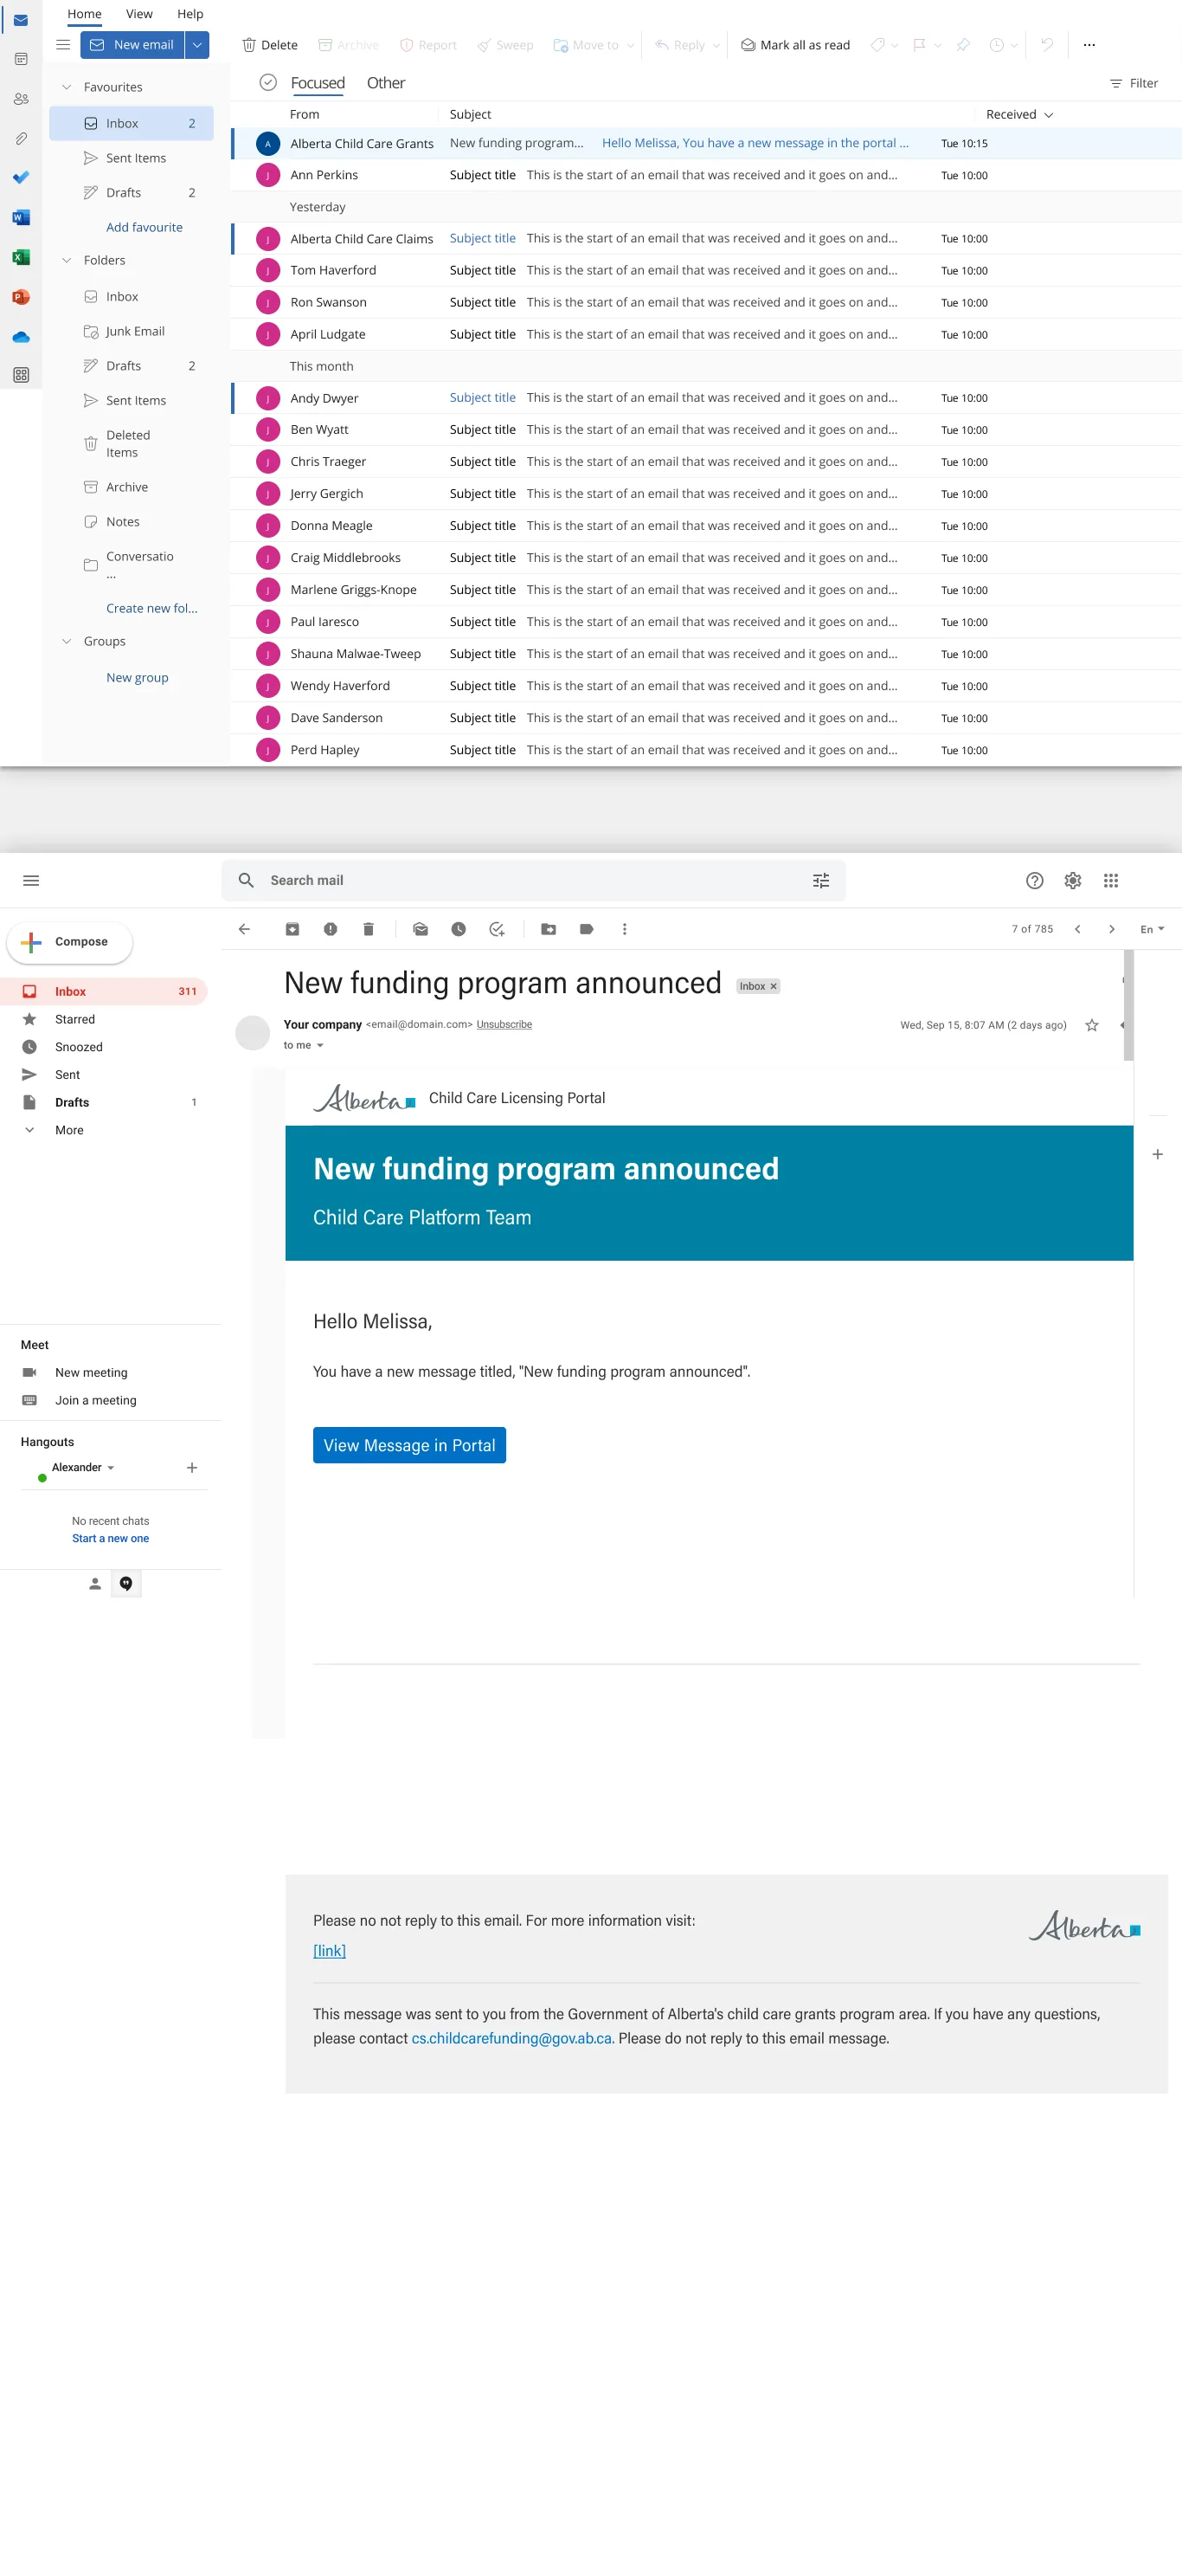Click Mark all as read in Outlook
The width and height of the screenshot is (1182, 2576).
pyautogui.click(x=795, y=45)
